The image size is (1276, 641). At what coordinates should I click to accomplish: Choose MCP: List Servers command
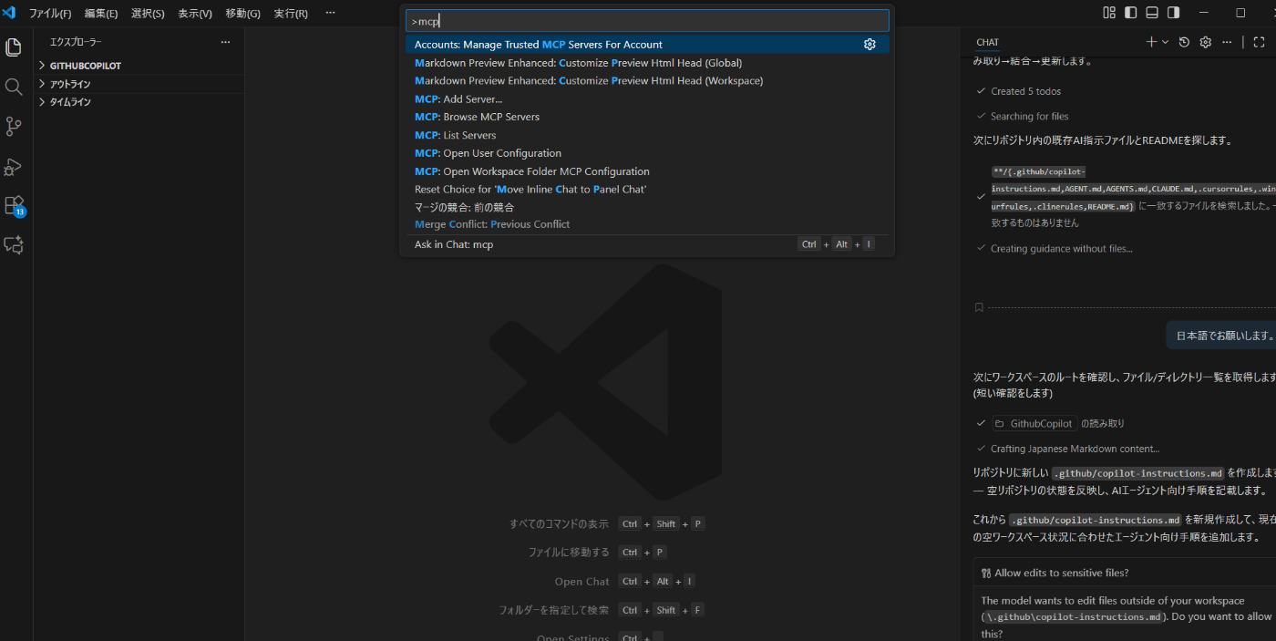(647, 135)
